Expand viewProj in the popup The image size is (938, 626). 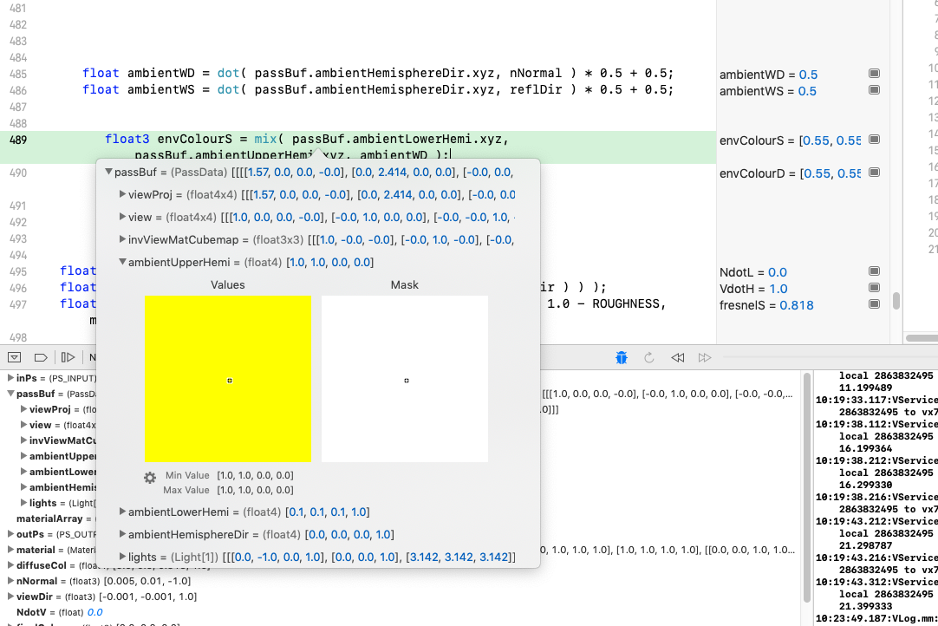click(122, 194)
